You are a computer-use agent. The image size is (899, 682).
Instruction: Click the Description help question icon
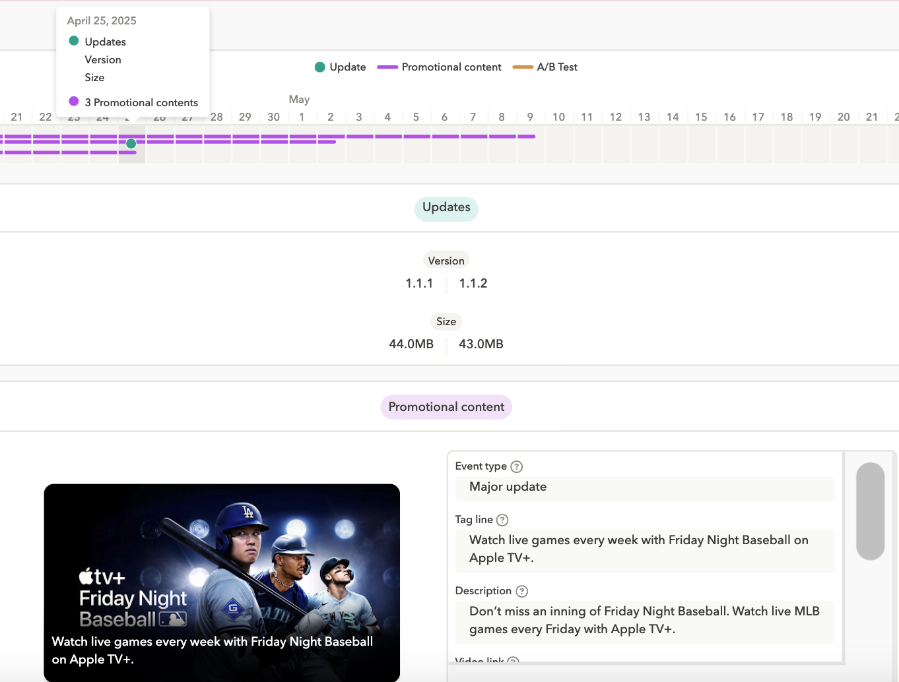521,591
